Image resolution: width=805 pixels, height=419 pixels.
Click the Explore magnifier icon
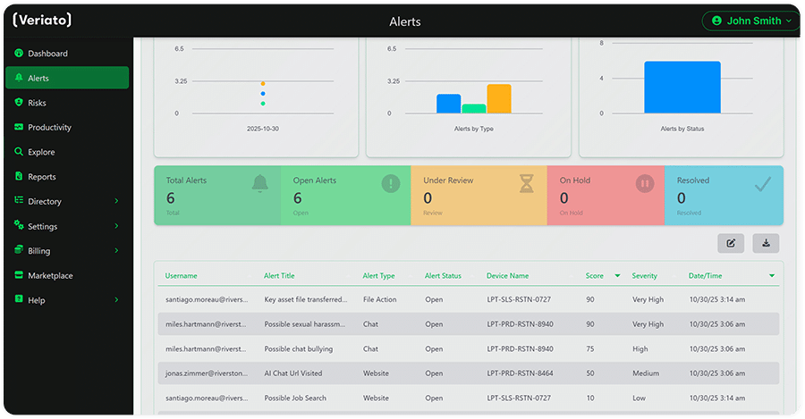(x=19, y=153)
